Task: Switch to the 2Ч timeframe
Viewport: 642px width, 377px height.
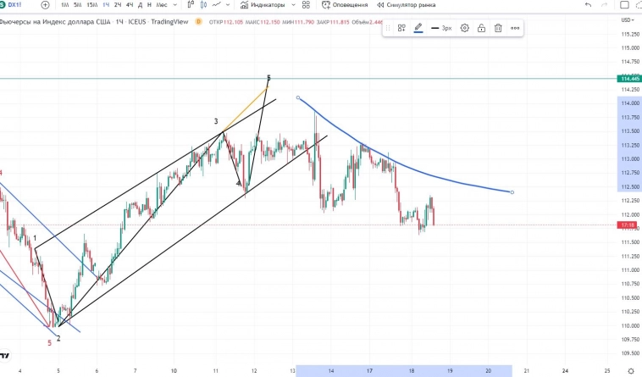Action: click(118, 5)
